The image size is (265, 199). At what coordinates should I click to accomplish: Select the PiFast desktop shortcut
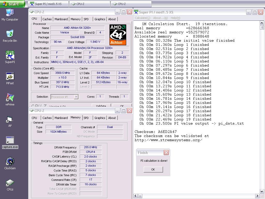point(10,78)
